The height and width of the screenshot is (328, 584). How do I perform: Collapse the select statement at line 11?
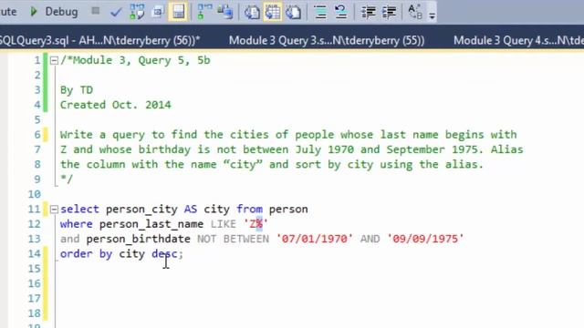(x=54, y=210)
